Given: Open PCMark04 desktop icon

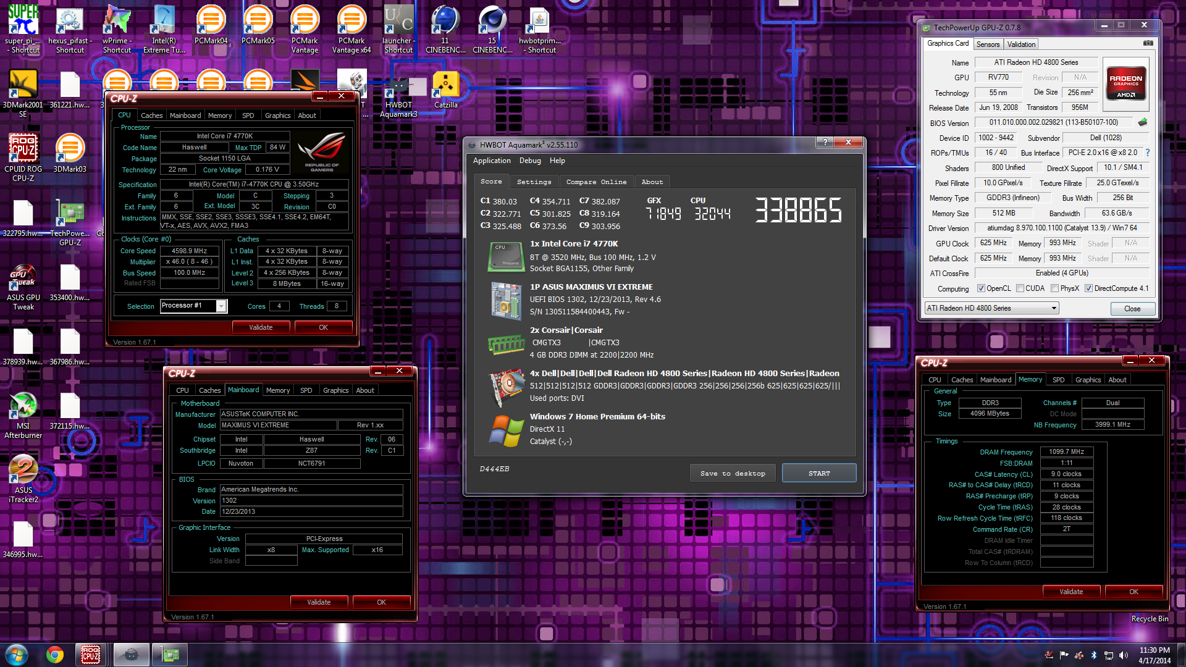Looking at the screenshot, I should point(211,25).
